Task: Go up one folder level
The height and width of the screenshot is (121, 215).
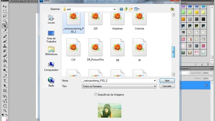Action: (x=126, y=9)
